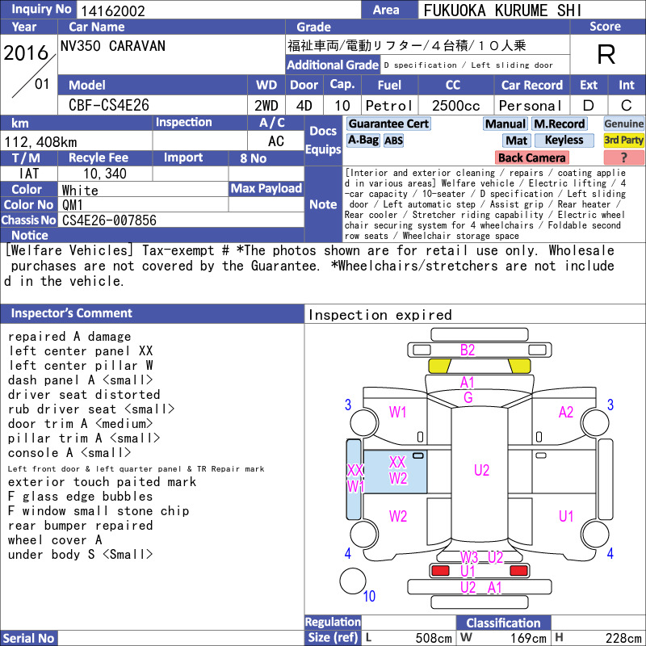646x646 pixels.
Task: Click comment 'left center pillar W'
Action: [80, 366]
